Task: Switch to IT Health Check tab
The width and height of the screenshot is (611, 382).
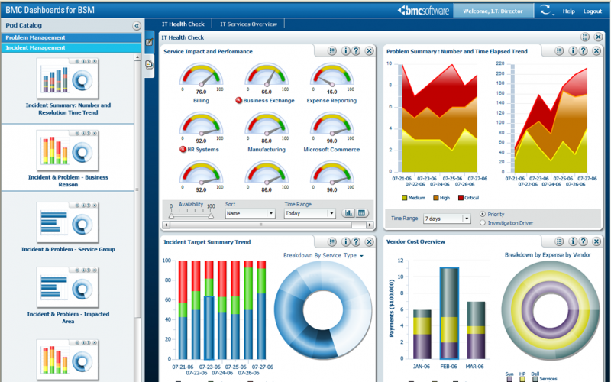Action: tap(183, 24)
